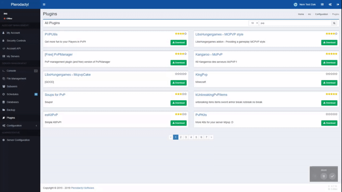Image resolution: width=342 pixels, height=192 pixels.
Task: Click the Pterodactyl logo title
Action: pyautogui.click(x=20, y=4)
